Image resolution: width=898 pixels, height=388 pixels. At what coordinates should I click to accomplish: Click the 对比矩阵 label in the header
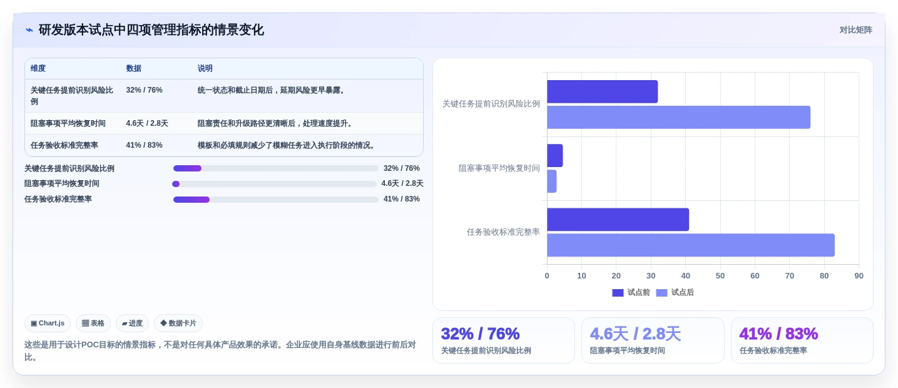pyautogui.click(x=855, y=30)
